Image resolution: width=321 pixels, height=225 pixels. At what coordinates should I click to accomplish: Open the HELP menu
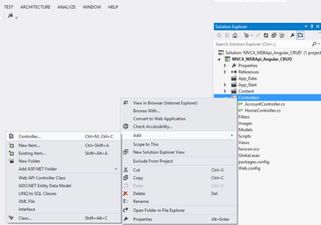(x=113, y=7)
